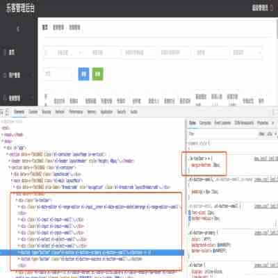
Task: Open the Performance tab in DevTools
Action: 76,112
